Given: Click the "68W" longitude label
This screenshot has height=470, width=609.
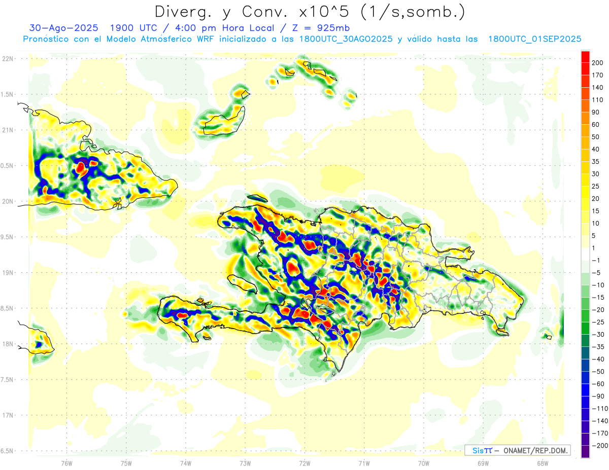Looking at the screenshot, I should (x=543, y=463).
